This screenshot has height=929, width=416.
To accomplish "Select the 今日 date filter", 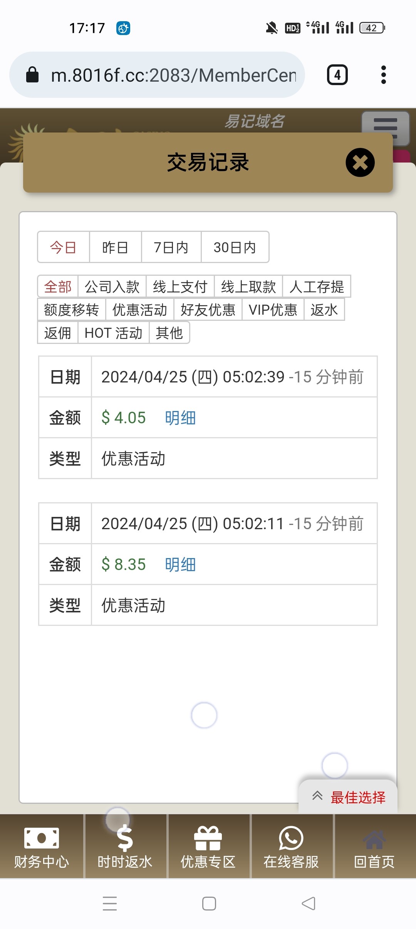I will [64, 247].
